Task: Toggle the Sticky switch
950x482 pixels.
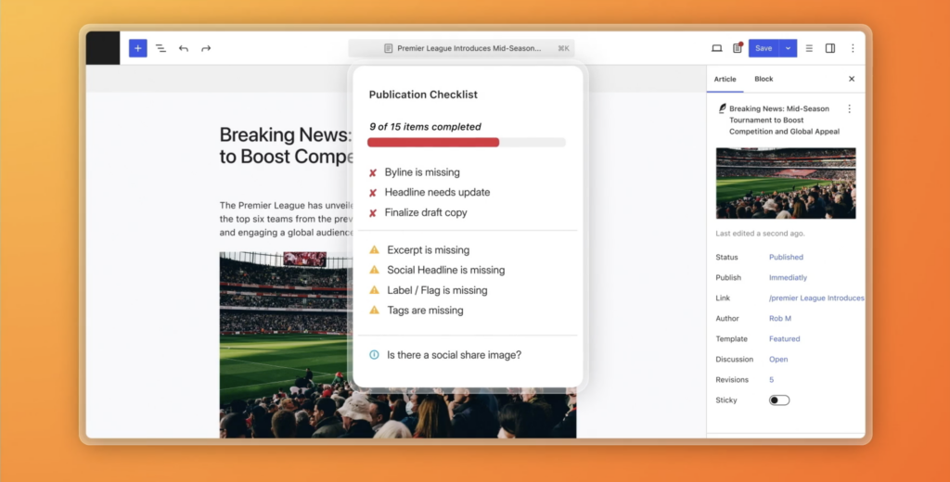Action: pyautogui.click(x=779, y=400)
